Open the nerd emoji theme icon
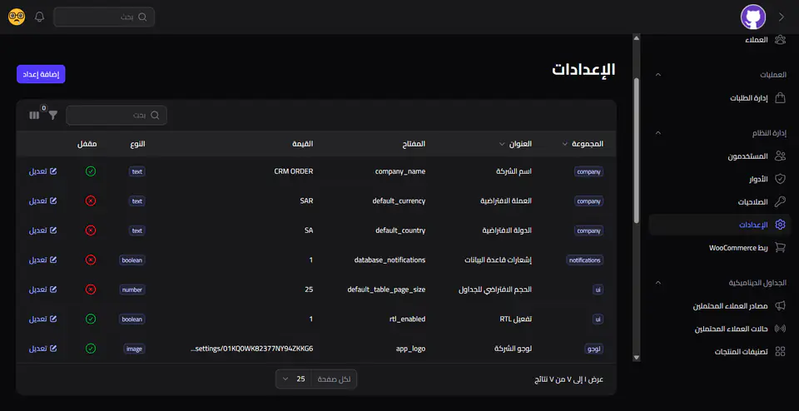This screenshot has width=799, height=411. coord(17,17)
